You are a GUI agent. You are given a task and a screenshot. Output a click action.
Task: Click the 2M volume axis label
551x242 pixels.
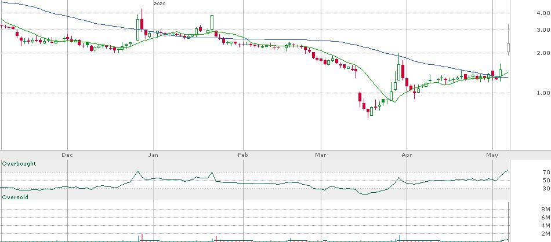click(545, 233)
